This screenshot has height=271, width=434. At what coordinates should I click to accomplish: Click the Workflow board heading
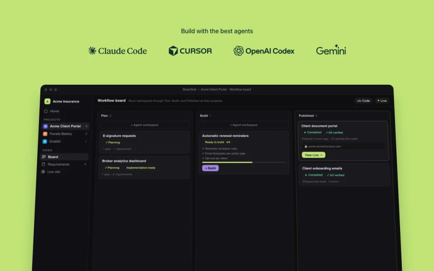[111, 101]
